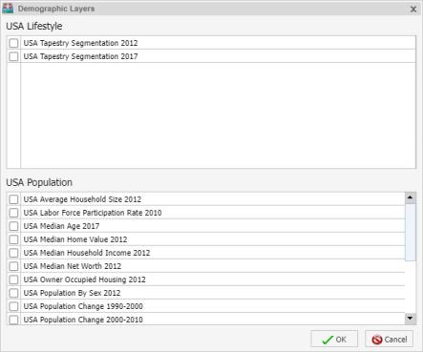Click 'USA Population Change 2000-2010' text

coord(83,320)
